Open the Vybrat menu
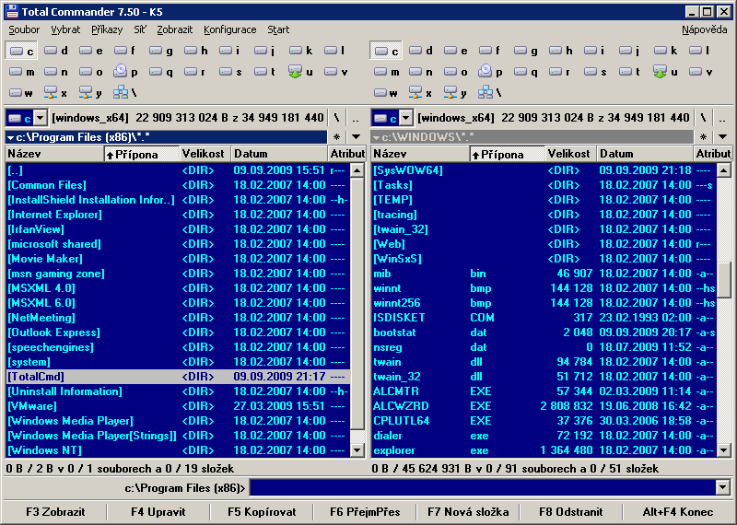 (x=65, y=29)
